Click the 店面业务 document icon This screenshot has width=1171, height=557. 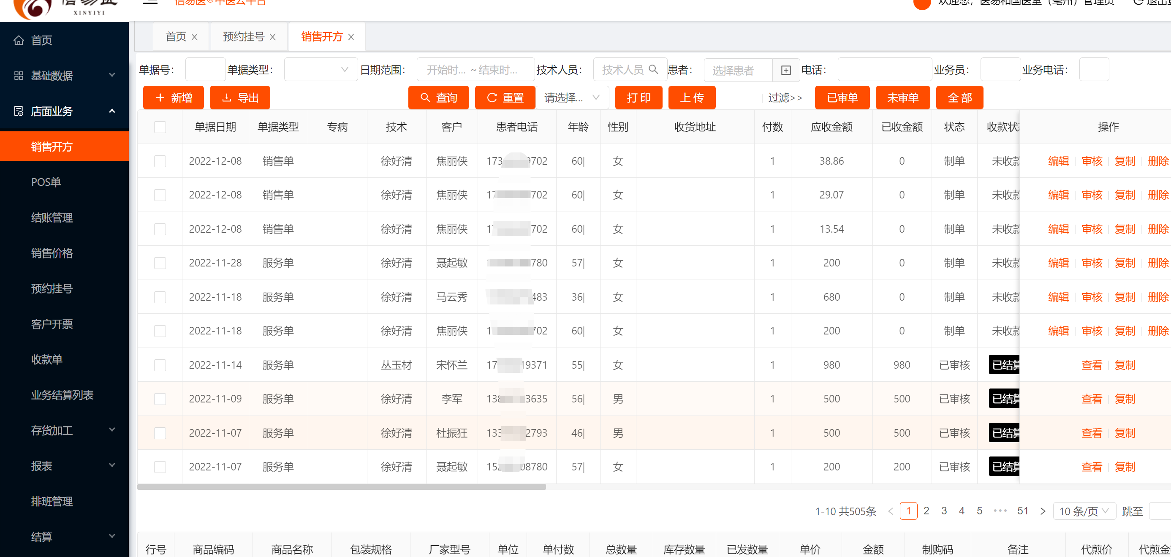(19, 111)
